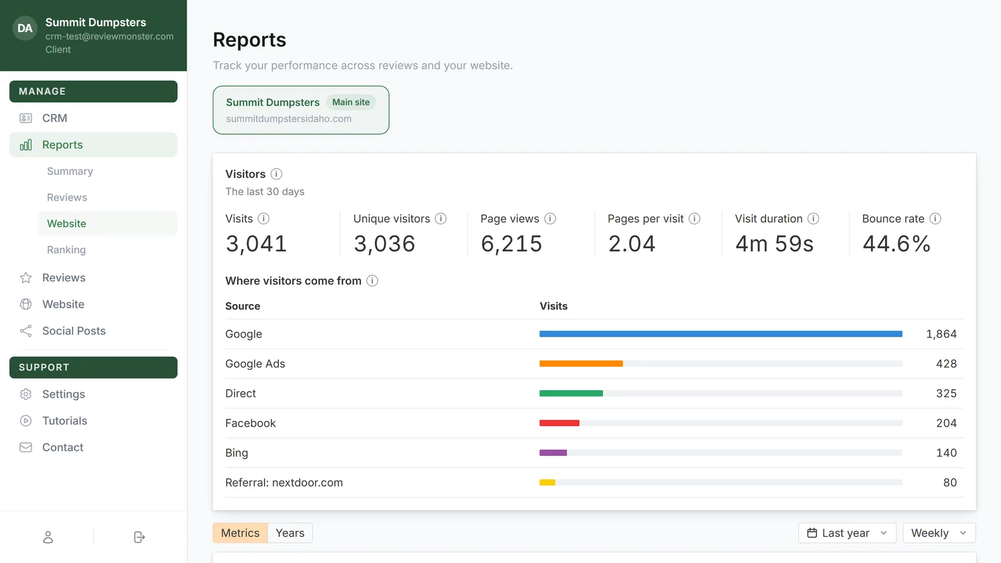Click the Social Posts share icon

pos(26,331)
